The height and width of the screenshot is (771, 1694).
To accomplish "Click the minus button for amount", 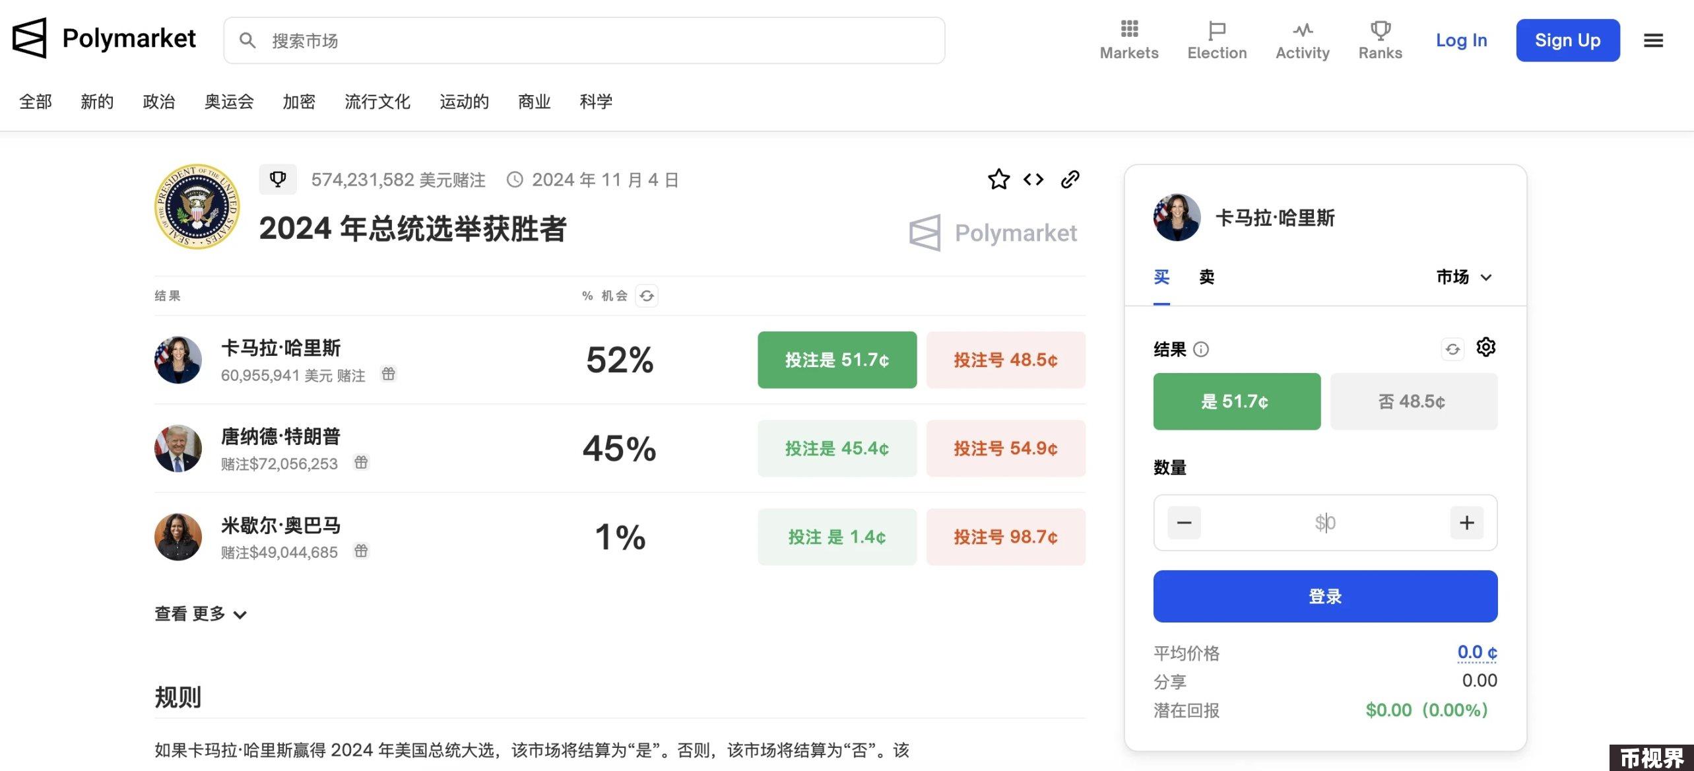I will (x=1184, y=523).
